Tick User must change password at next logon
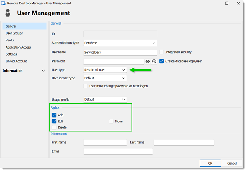 85,86
